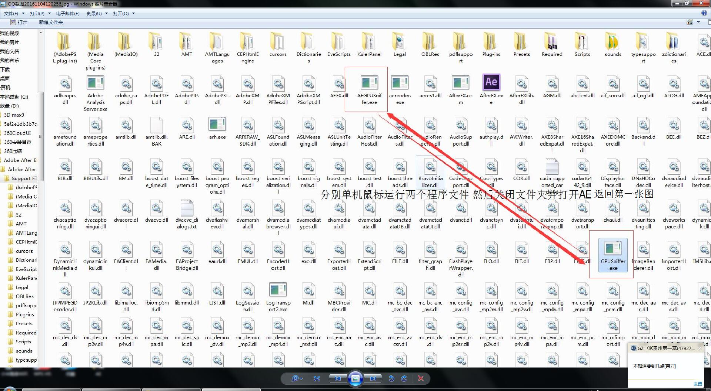Fit picture to window using actual-size icon
Screen dimensions: 711x391
[x=317, y=378]
